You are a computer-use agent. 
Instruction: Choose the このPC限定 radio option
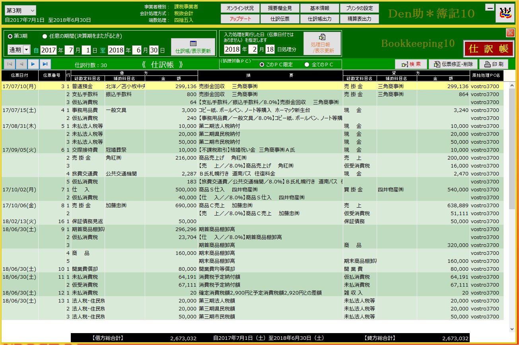[262, 65]
